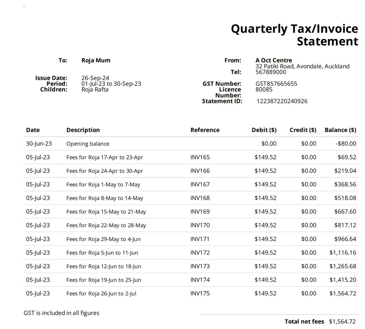365x329 pixels.
Task: Click reference INV172
Action: point(200,252)
